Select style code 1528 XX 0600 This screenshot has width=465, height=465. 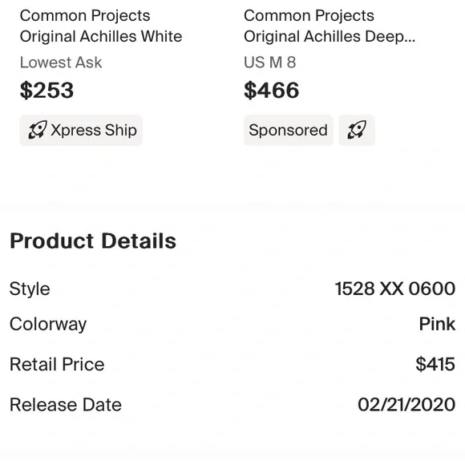(395, 289)
